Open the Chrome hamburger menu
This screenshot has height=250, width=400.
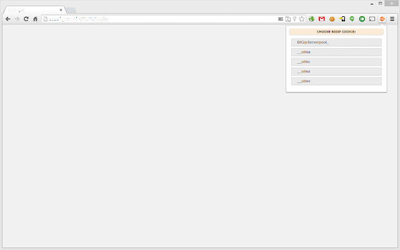click(x=392, y=19)
